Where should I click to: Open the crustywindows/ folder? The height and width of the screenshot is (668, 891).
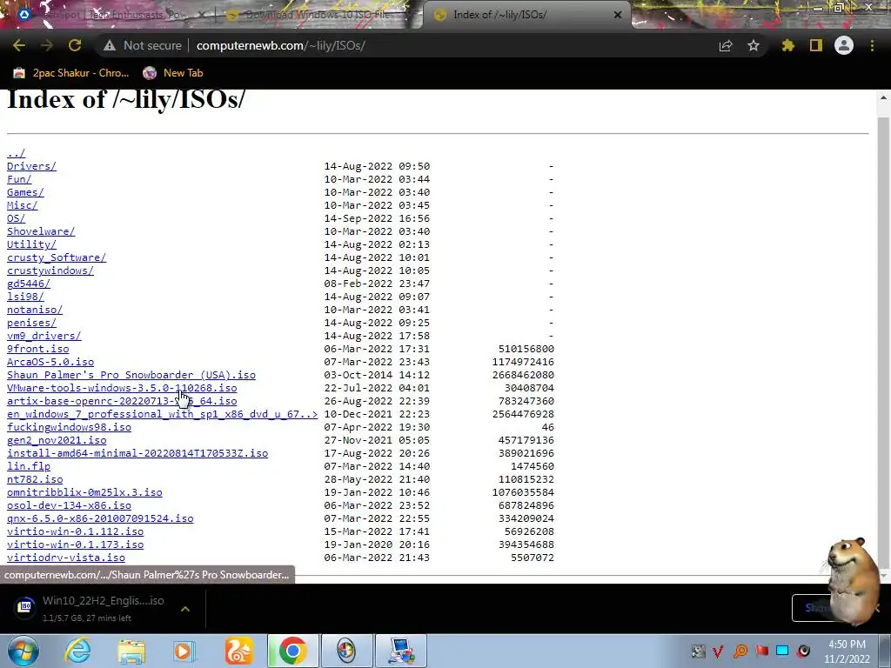tap(50, 271)
